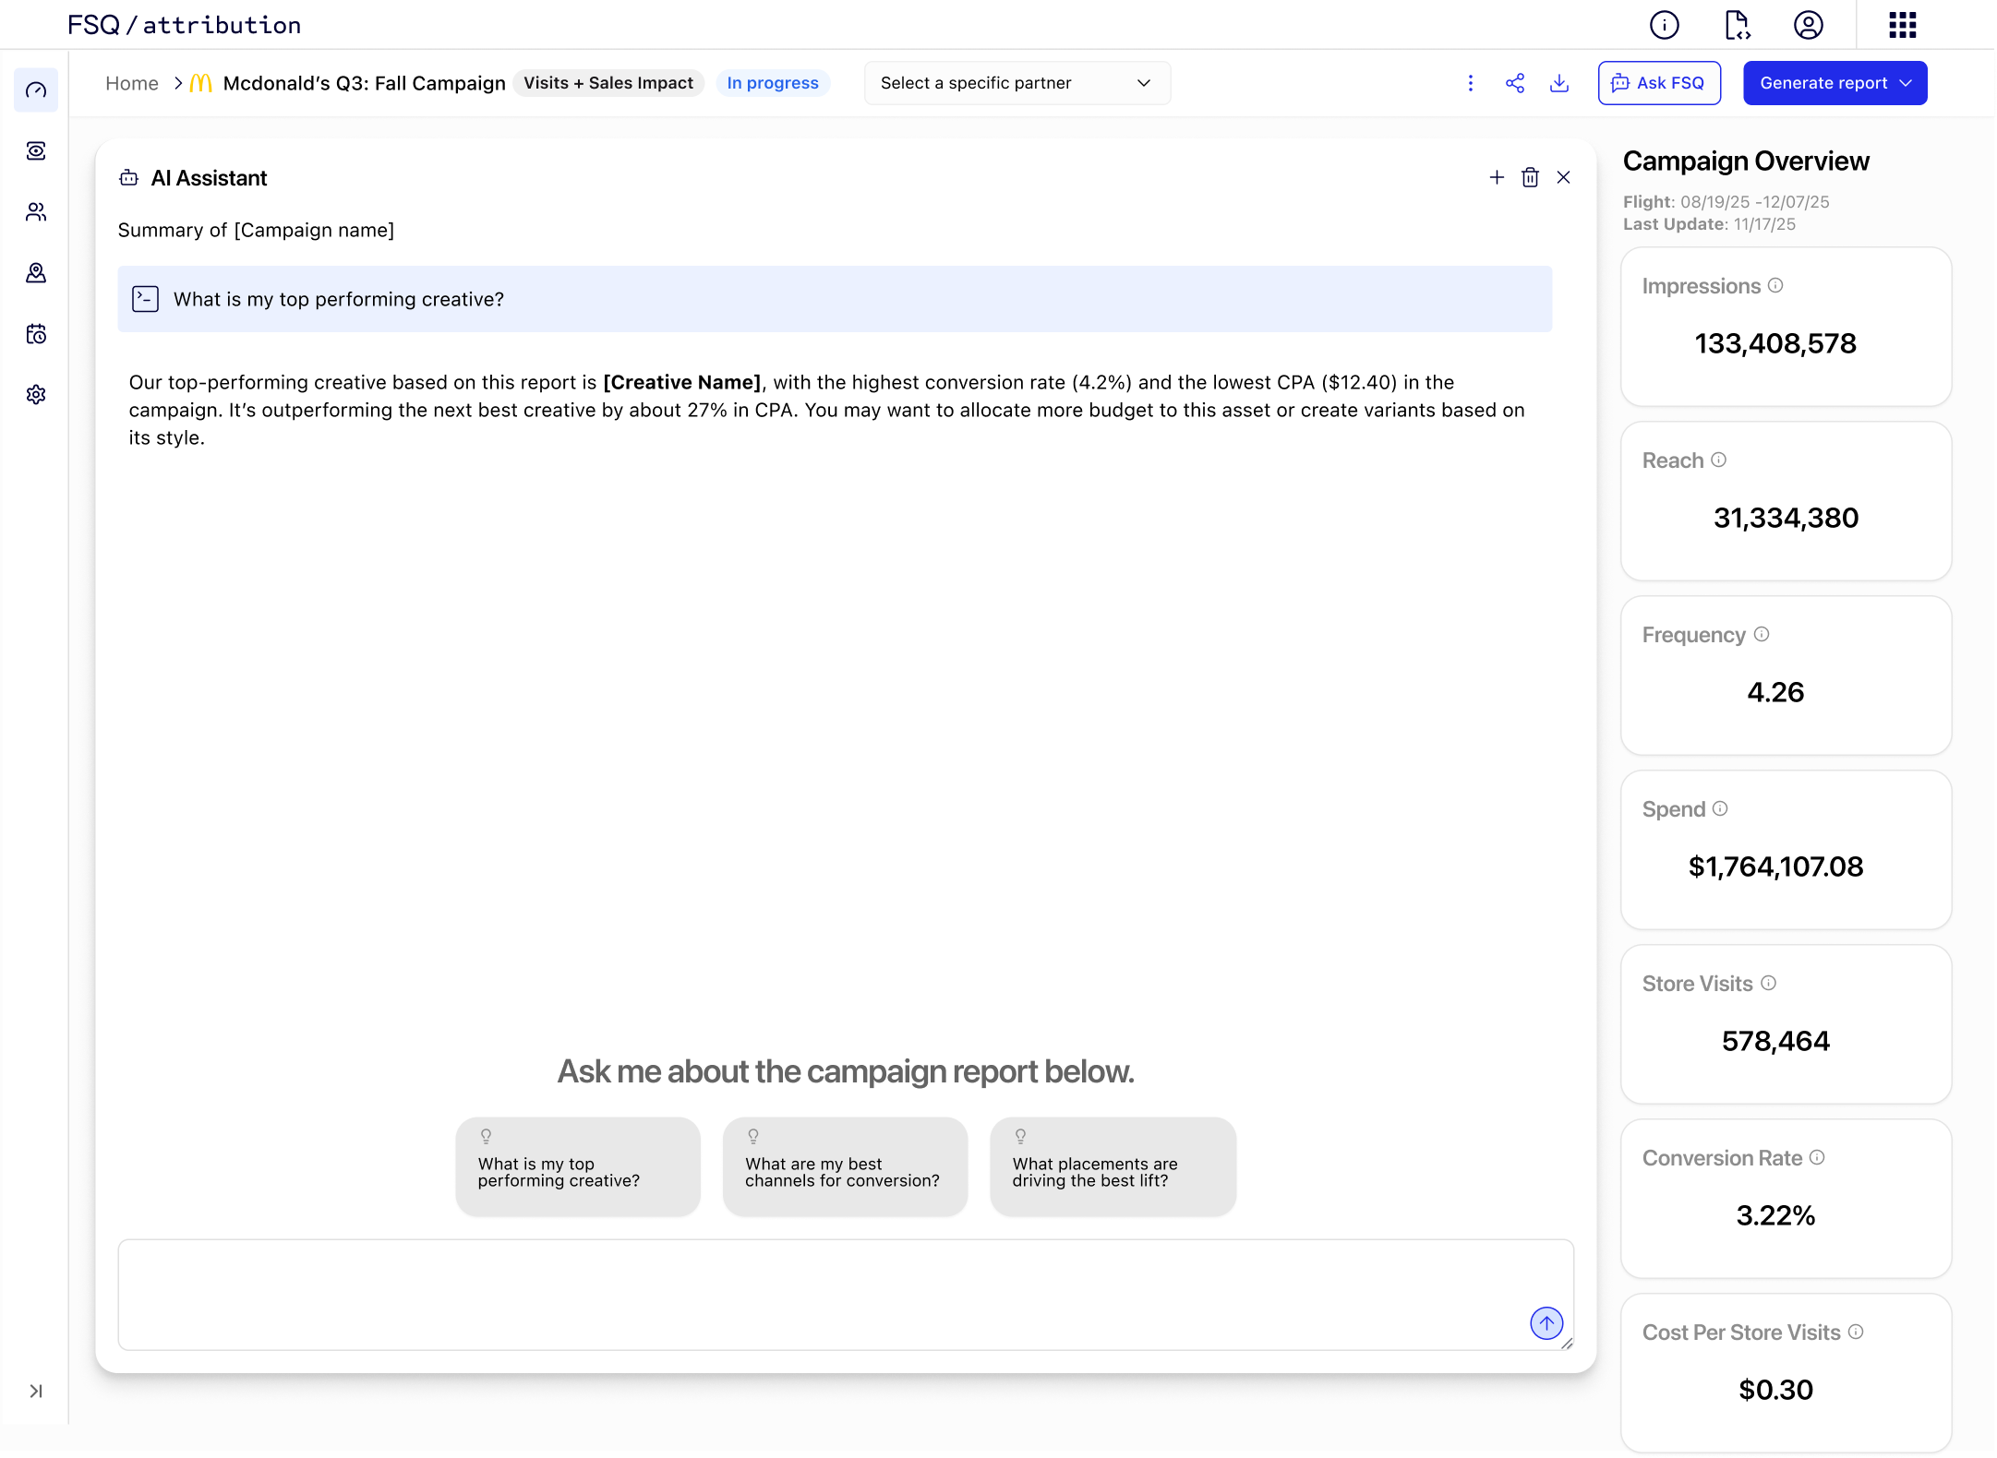This screenshot has height=1458, width=1997.
Task: Click the dashboard gauge sidebar icon
Action: [36, 90]
